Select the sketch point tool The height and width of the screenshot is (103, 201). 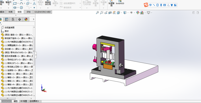coord(34,8)
